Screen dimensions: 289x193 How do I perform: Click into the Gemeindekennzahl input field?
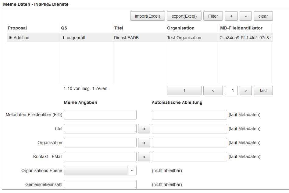point(100,185)
